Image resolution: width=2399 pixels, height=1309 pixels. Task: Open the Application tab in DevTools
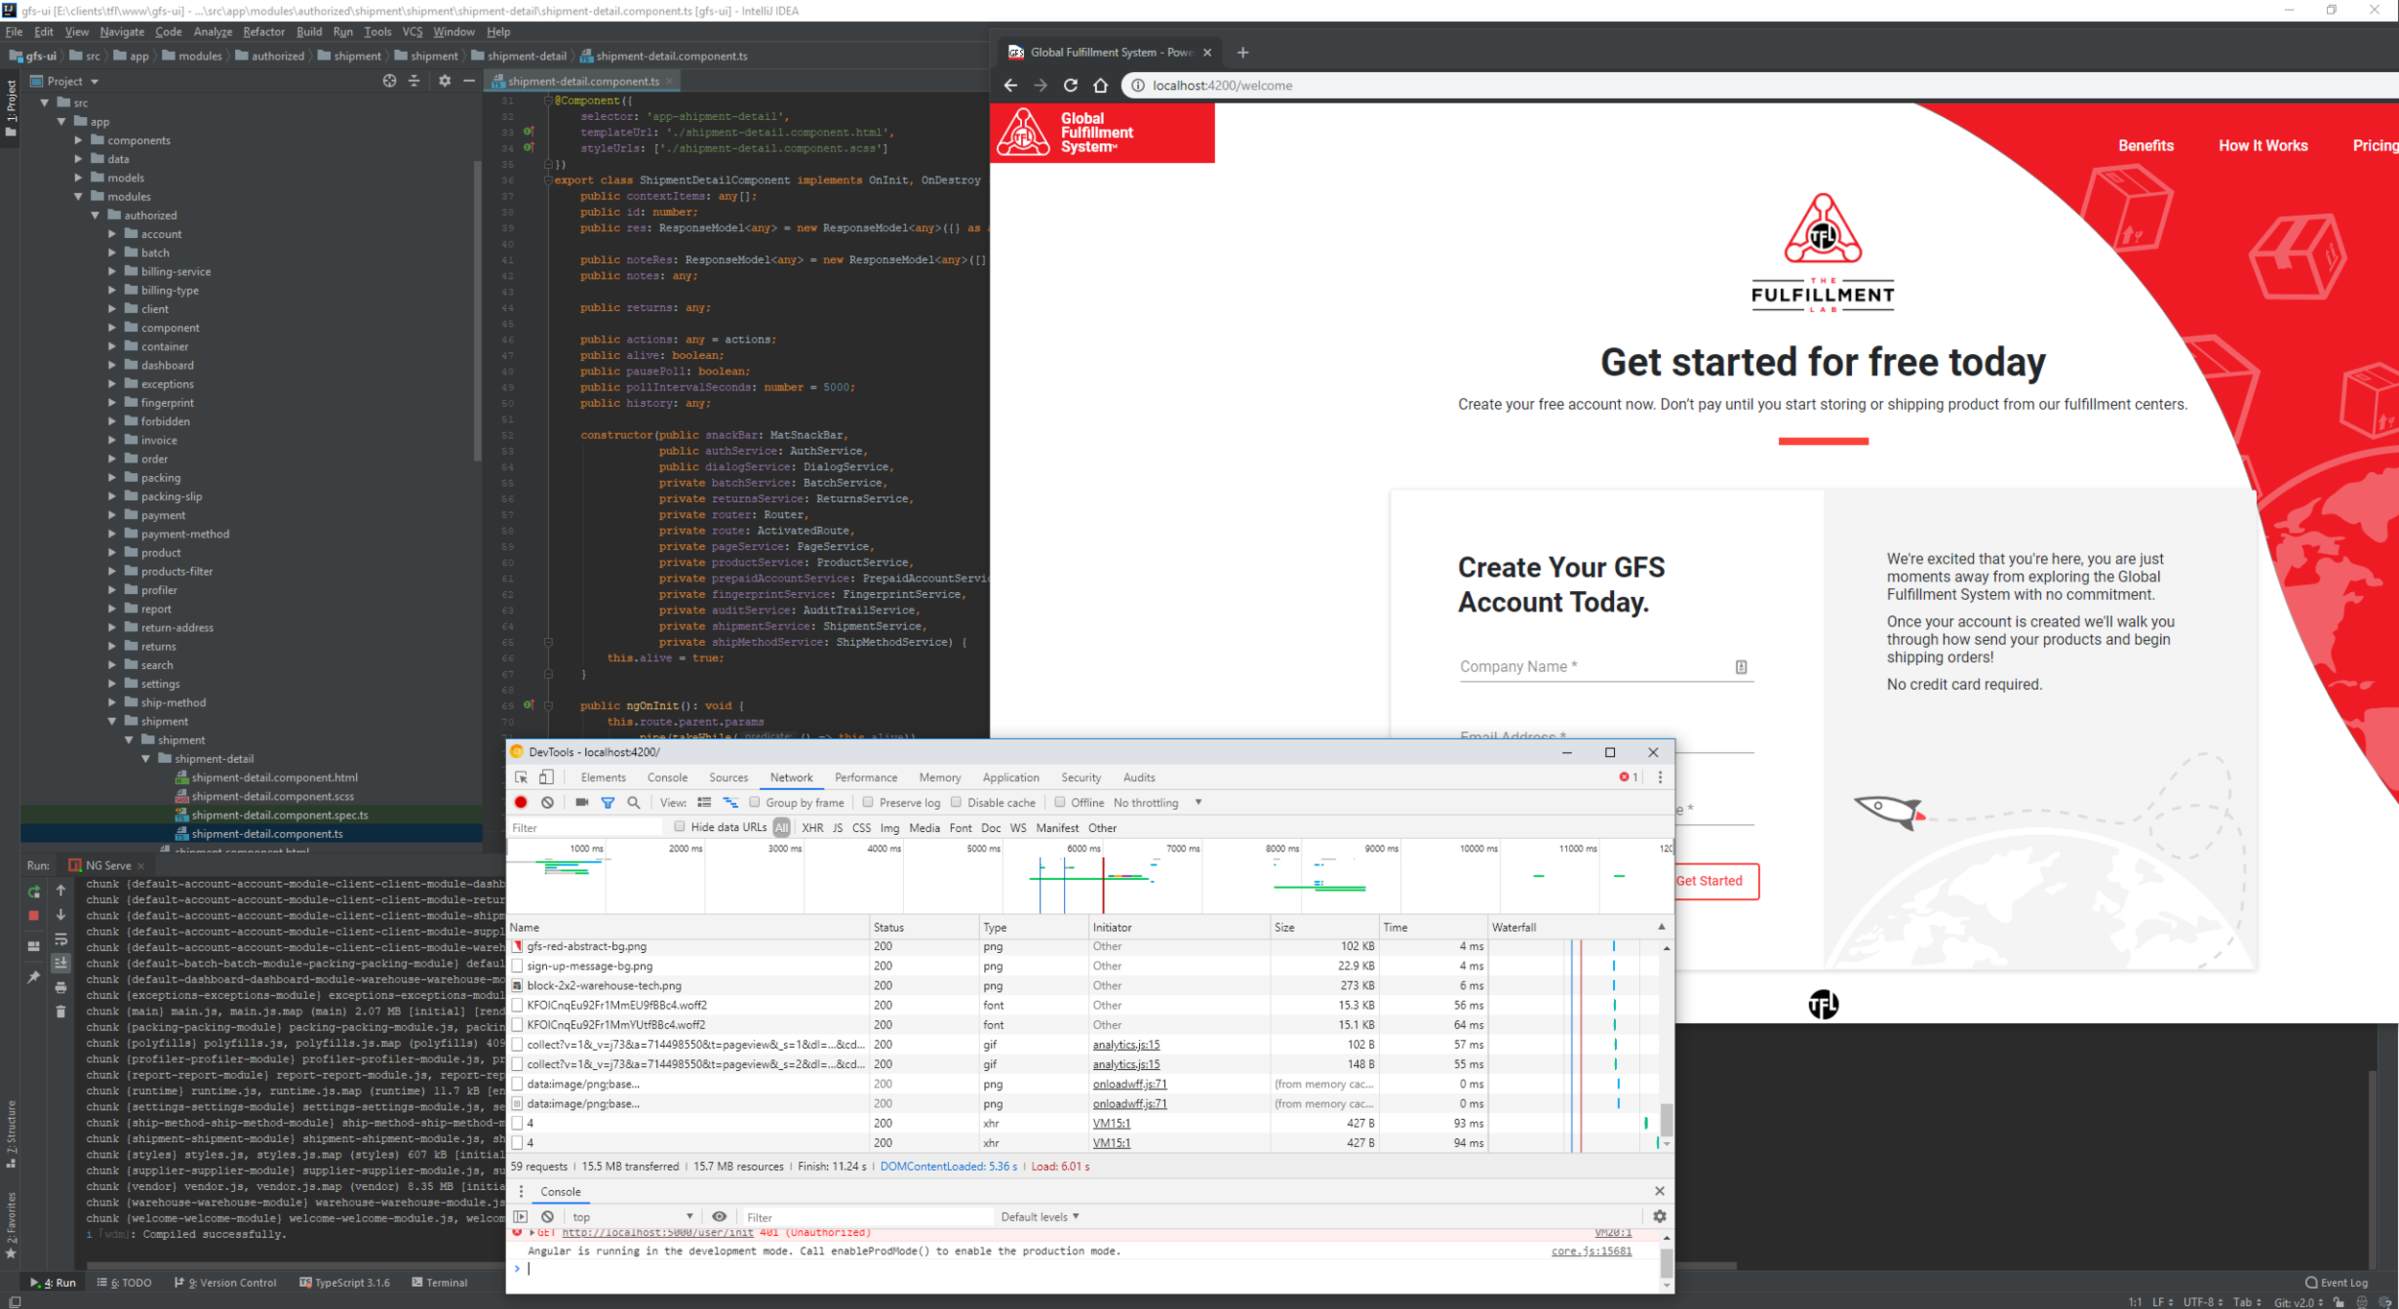point(1010,777)
